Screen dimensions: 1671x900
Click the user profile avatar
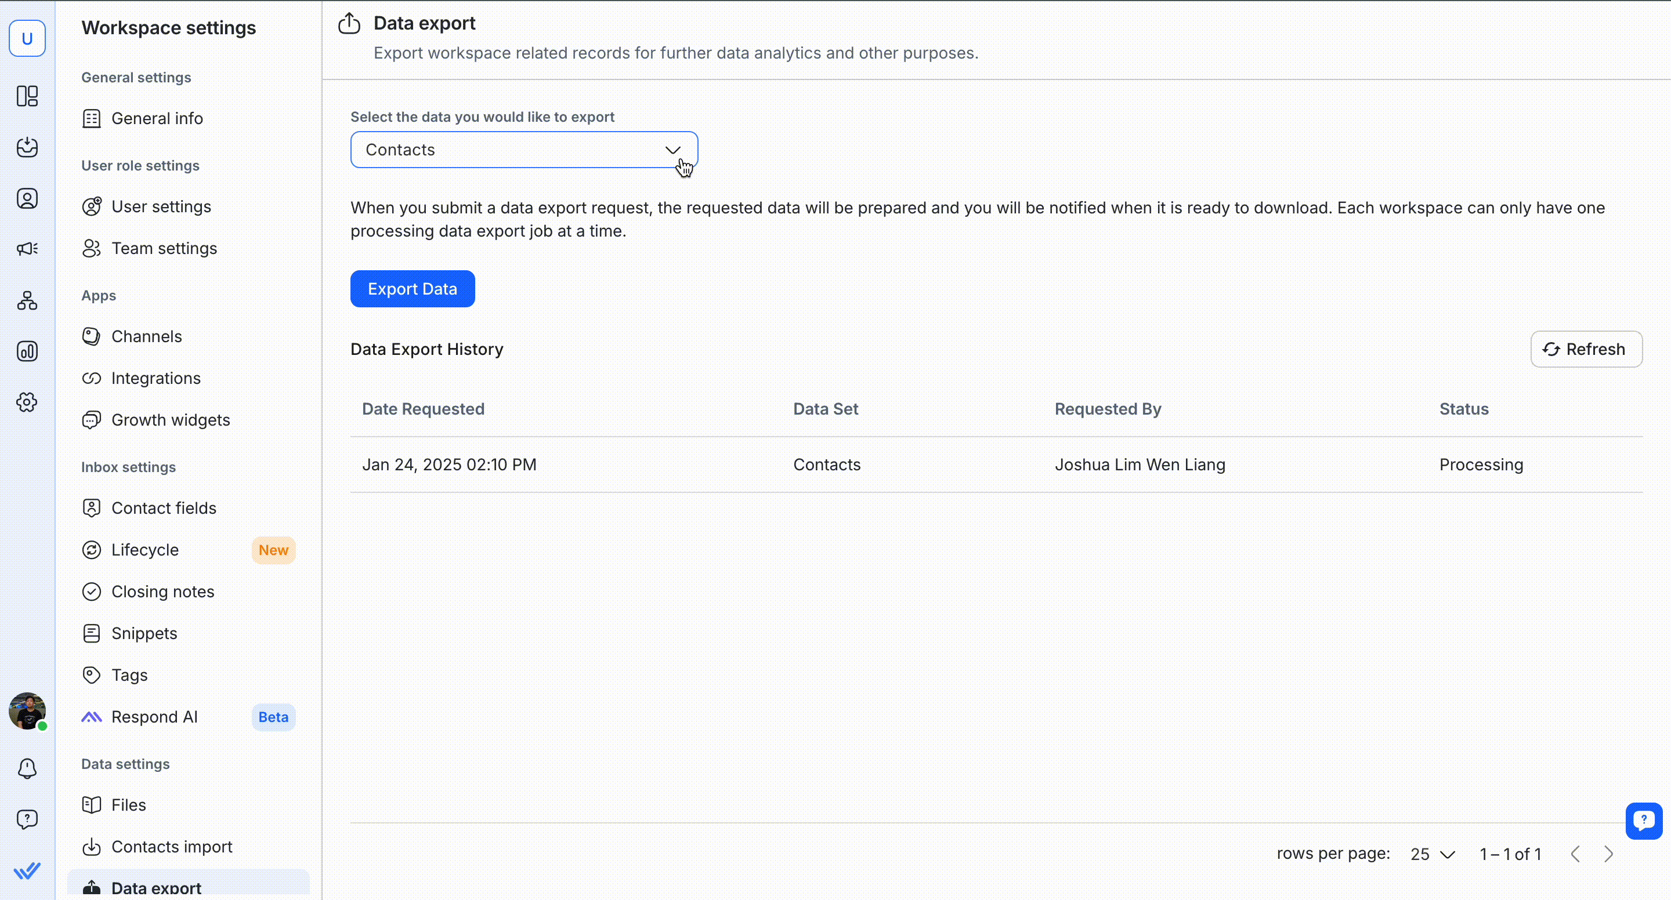(x=27, y=710)
